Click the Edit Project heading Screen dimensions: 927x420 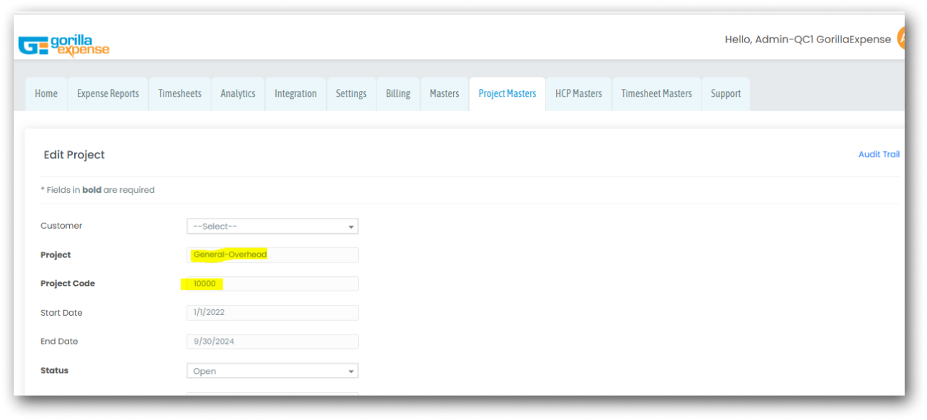click(74, 155)
